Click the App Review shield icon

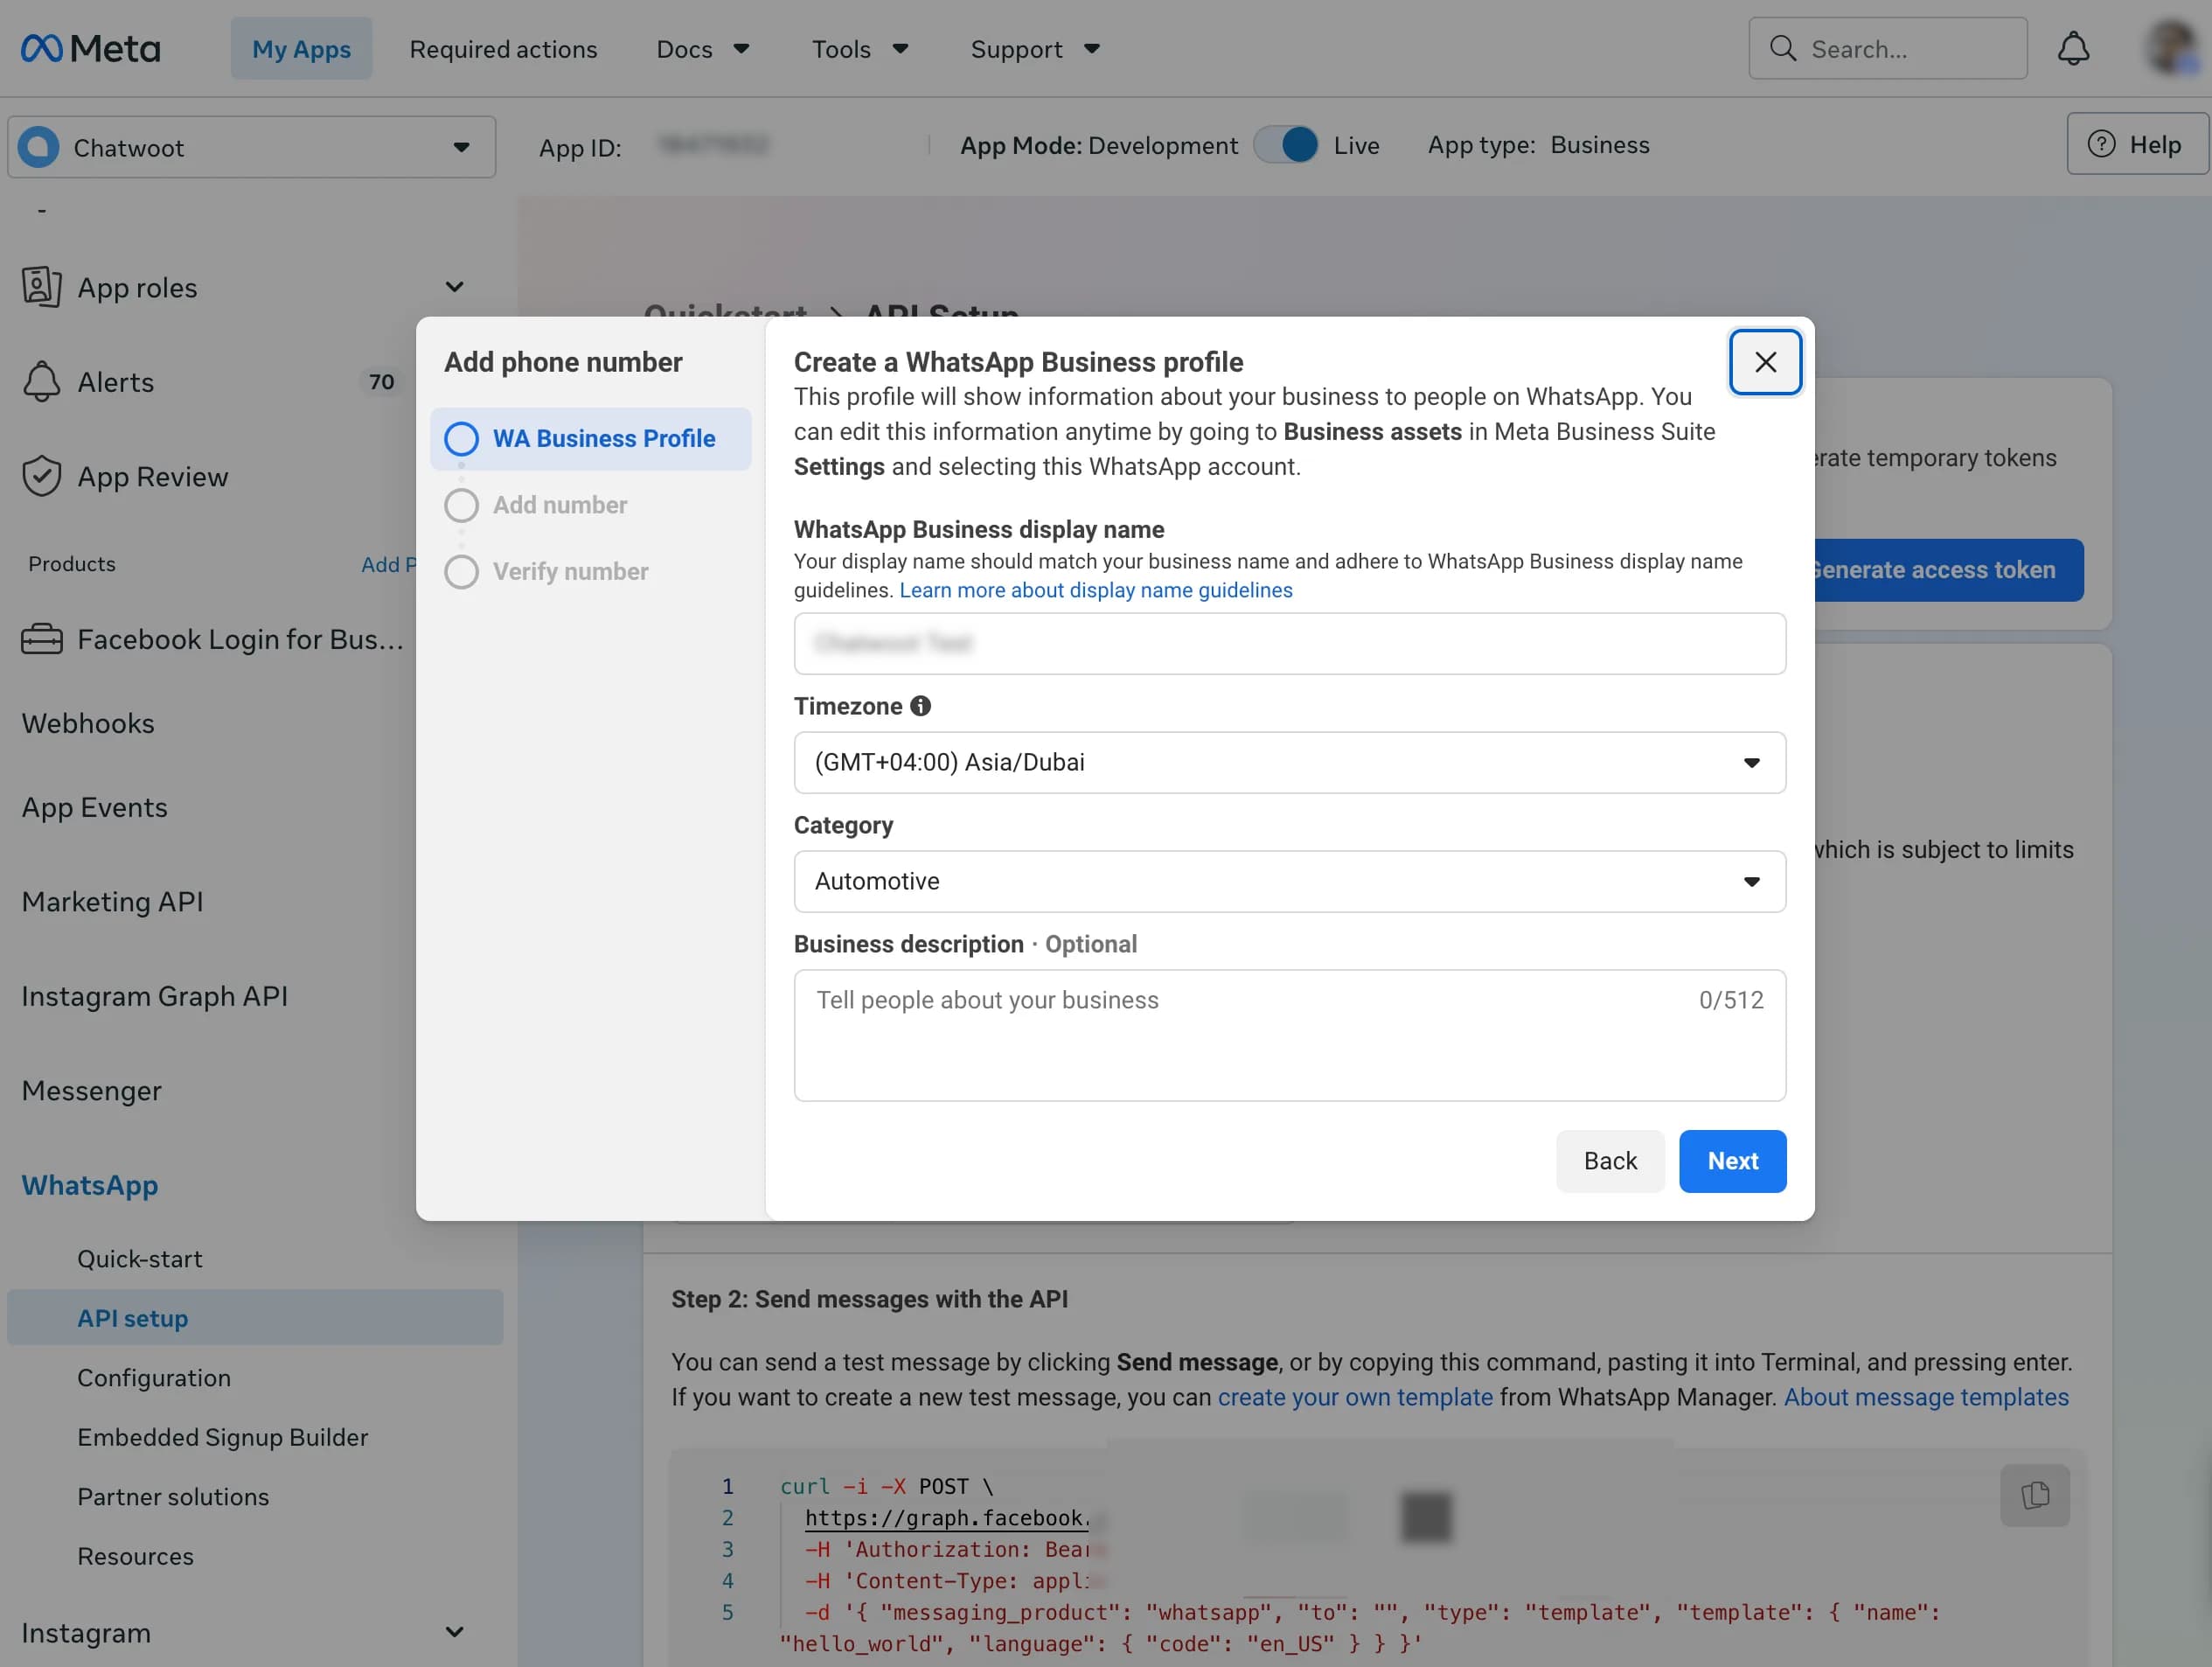pyautogui.click(x=41, y=477)
